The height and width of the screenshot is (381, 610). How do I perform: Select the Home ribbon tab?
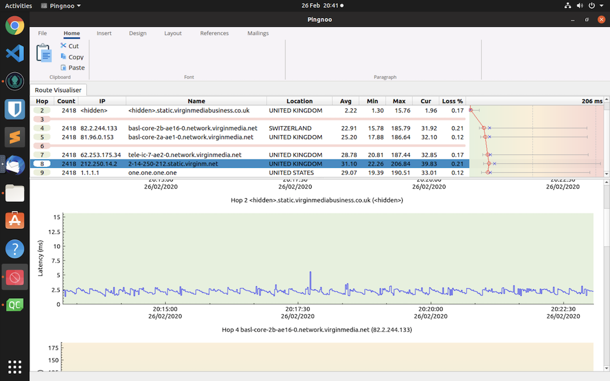(x=71, y=33)
